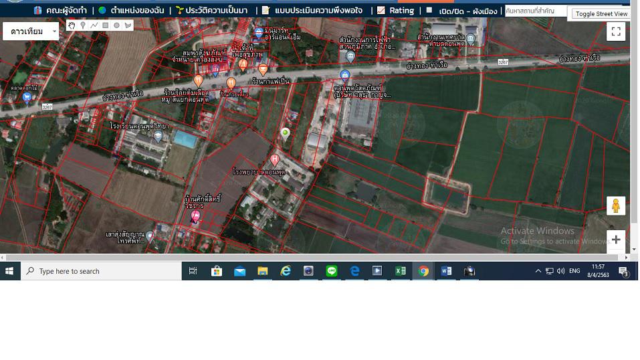Click the บ้านศักดิ์สิทธิ์ pink marker

point(195,217)
